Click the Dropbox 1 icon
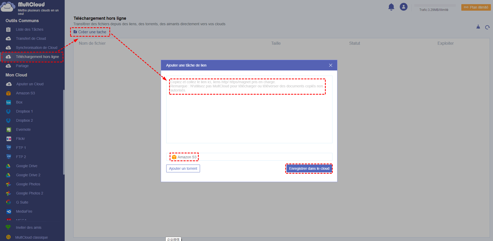 click(9, 111)
